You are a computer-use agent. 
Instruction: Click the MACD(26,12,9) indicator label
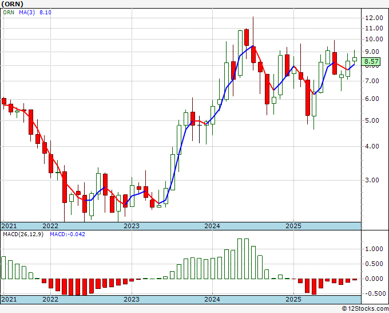point(23,234)
